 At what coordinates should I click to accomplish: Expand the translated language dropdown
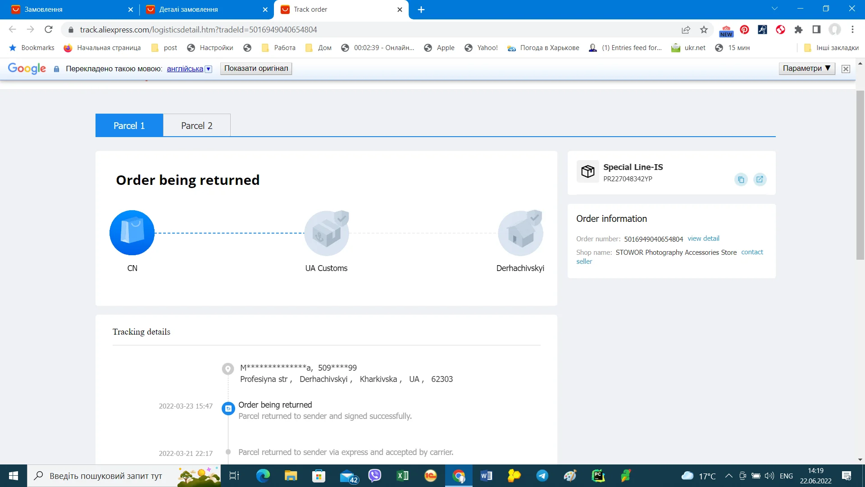(x=208, y=69)
